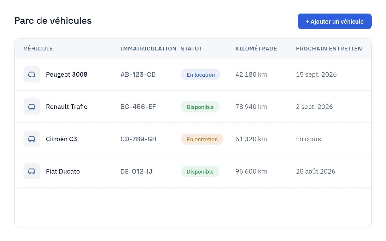Select the Fiat Ducato vehicle icon
The image size is (386, 241).
pyautogui.click(x=32, y=171)
